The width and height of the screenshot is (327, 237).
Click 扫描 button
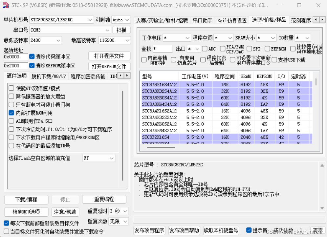click(121, 30)
